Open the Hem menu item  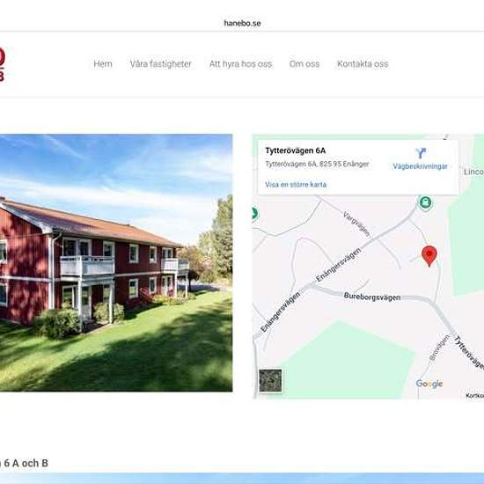coord(103,64)
